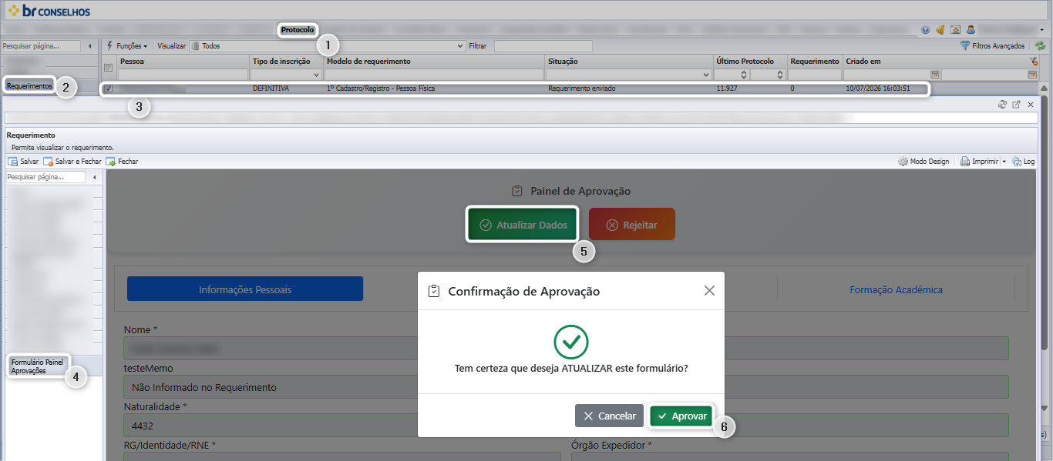The image size is (1053, 461).
Task: Click the Filtrar input field
Action: 543,46
